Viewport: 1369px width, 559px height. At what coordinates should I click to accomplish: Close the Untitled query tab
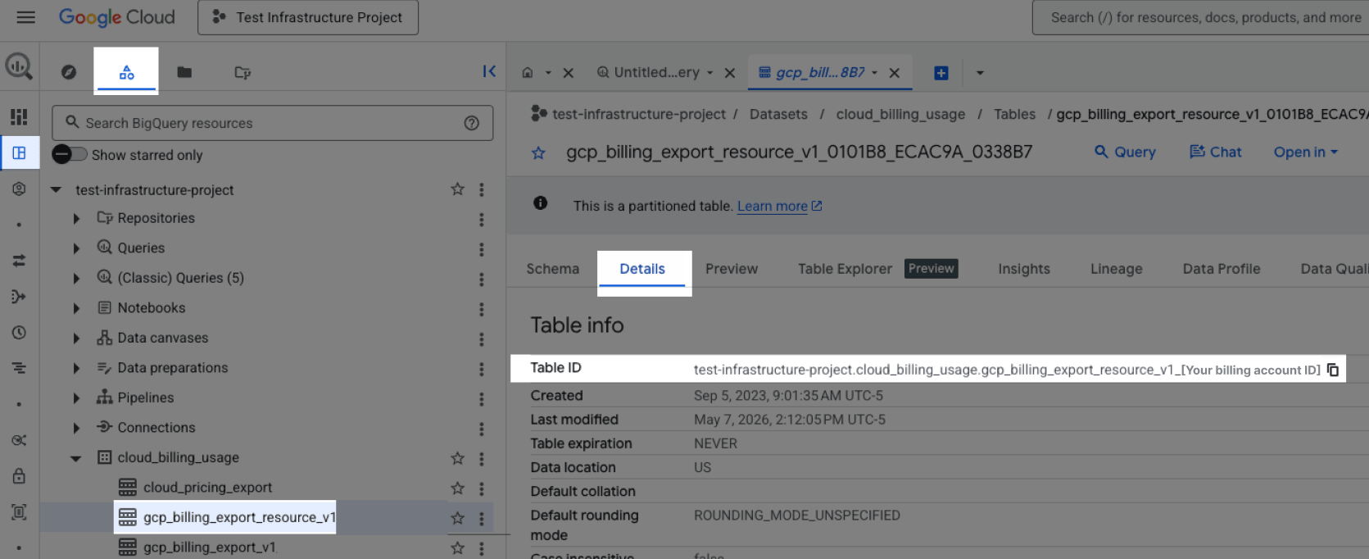click(x=730, y=73)
